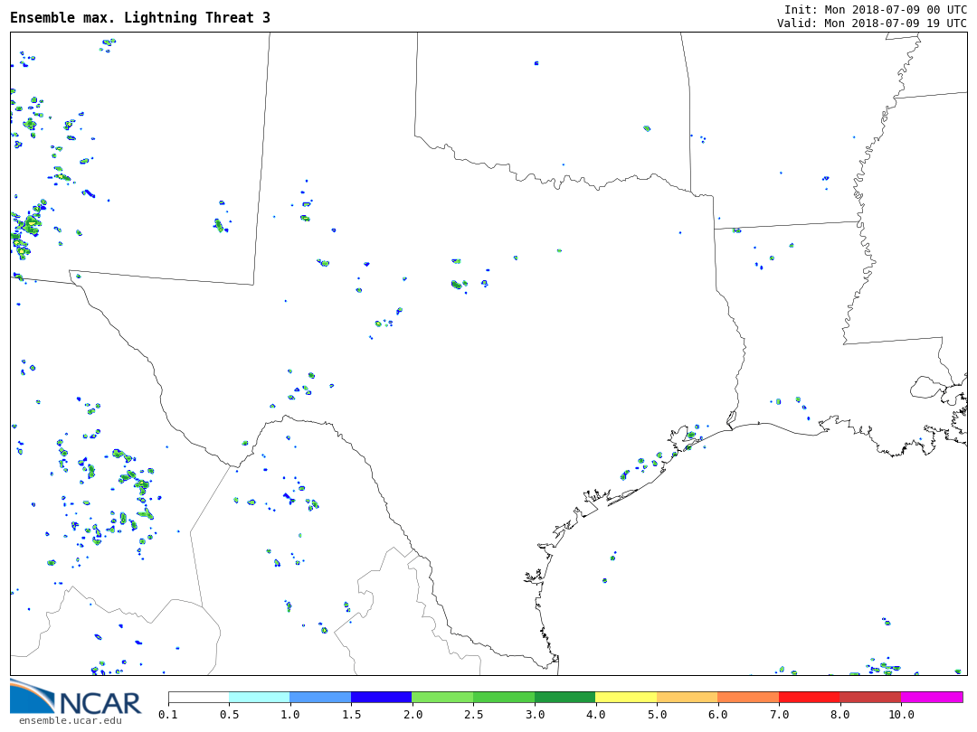The height and width of the screenshot is (732, 977).
Task: Select the yellow 4.0–5.0 legend swatch
Action: click(626, 698)
